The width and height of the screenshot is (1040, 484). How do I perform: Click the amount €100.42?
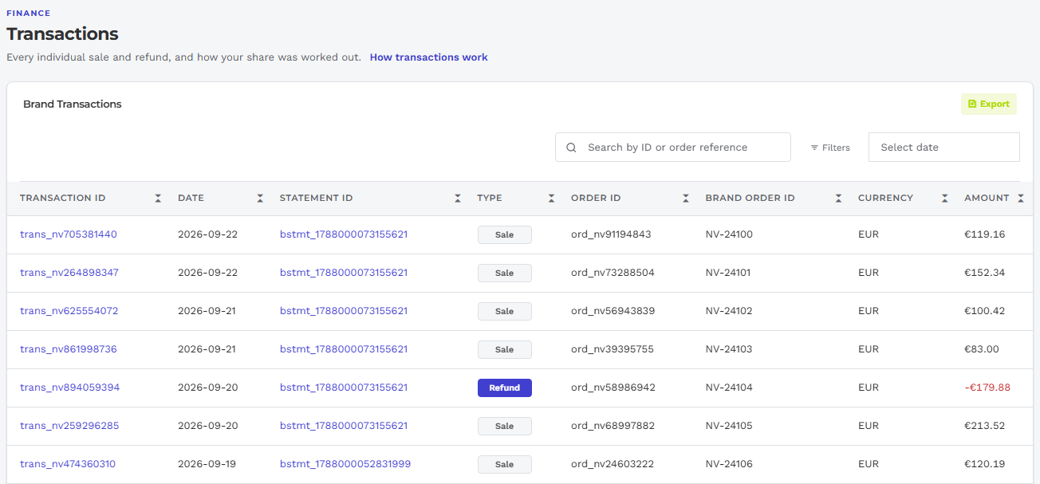(x=984, y=311)
